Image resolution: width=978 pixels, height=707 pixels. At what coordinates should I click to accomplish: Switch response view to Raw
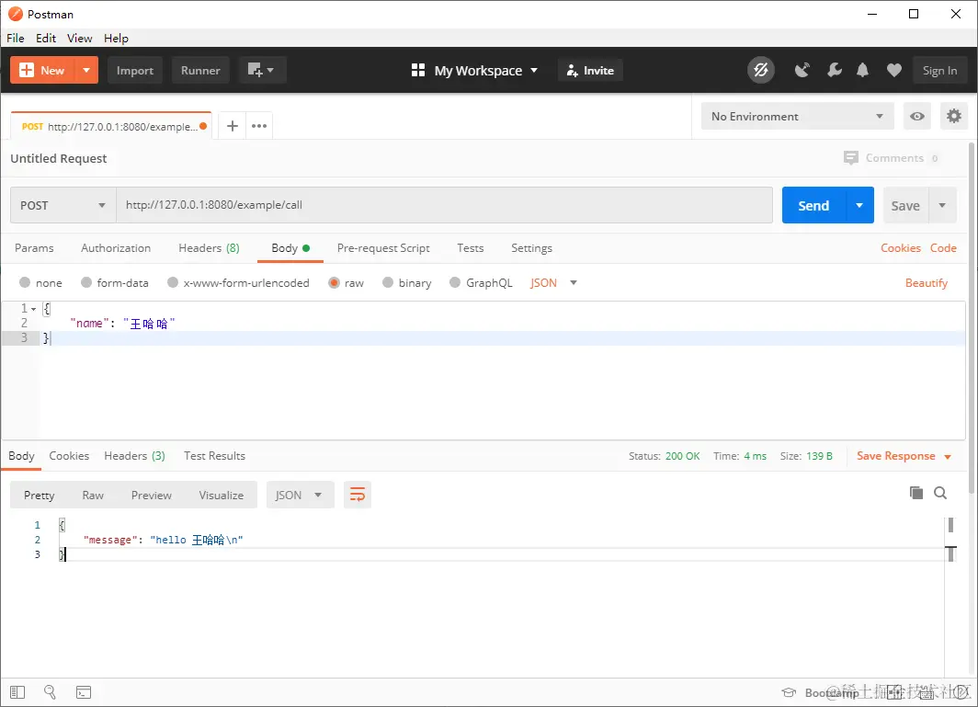(x=93, y=495)
